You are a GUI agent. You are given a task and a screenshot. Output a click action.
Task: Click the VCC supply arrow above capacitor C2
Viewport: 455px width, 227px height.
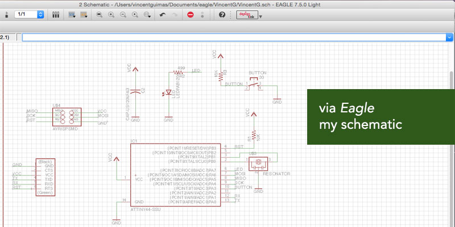point(135,69)
